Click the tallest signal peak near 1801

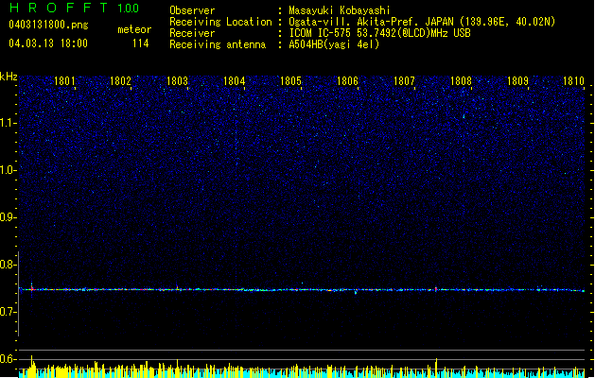pos(32,367)
